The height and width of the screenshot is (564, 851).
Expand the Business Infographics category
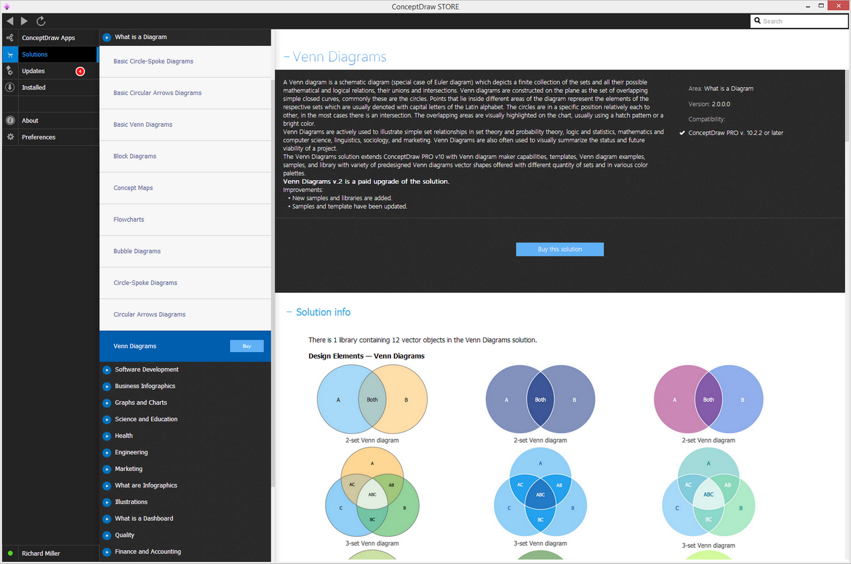coord(106,387)
